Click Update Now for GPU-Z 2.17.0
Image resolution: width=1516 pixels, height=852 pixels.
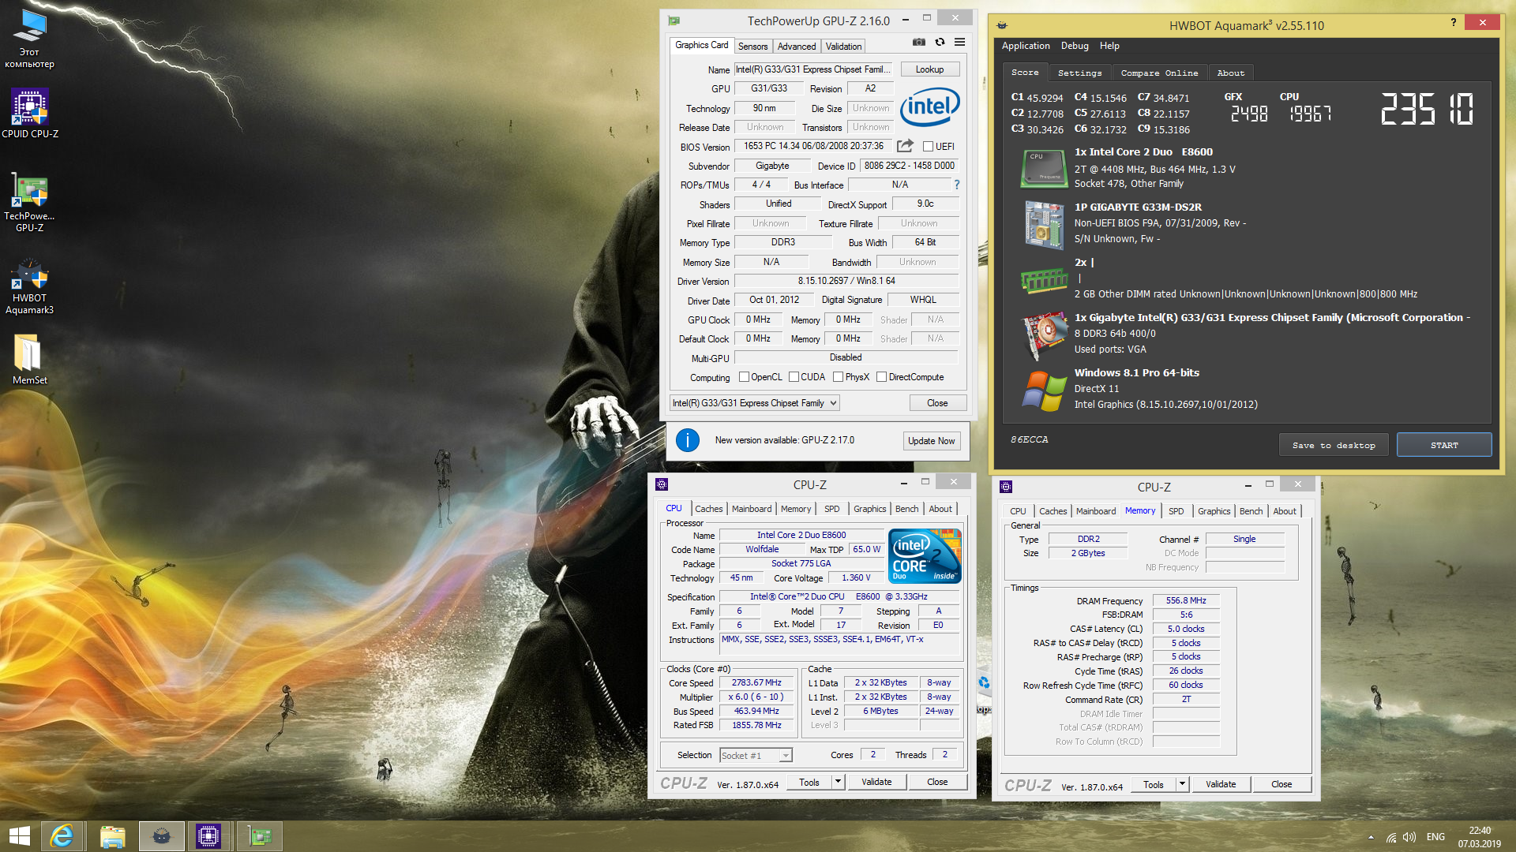931,441
